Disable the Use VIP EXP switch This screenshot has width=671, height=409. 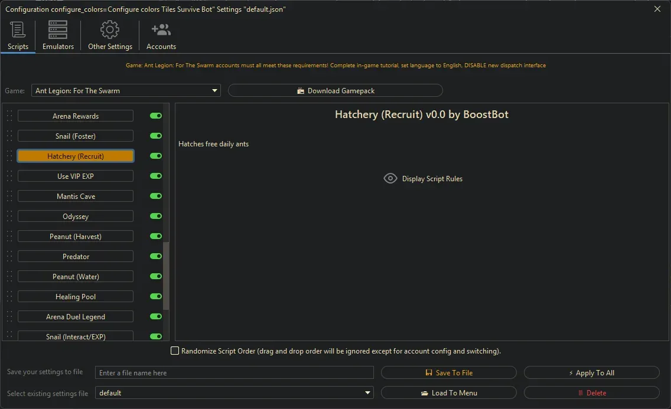point(156,176)
